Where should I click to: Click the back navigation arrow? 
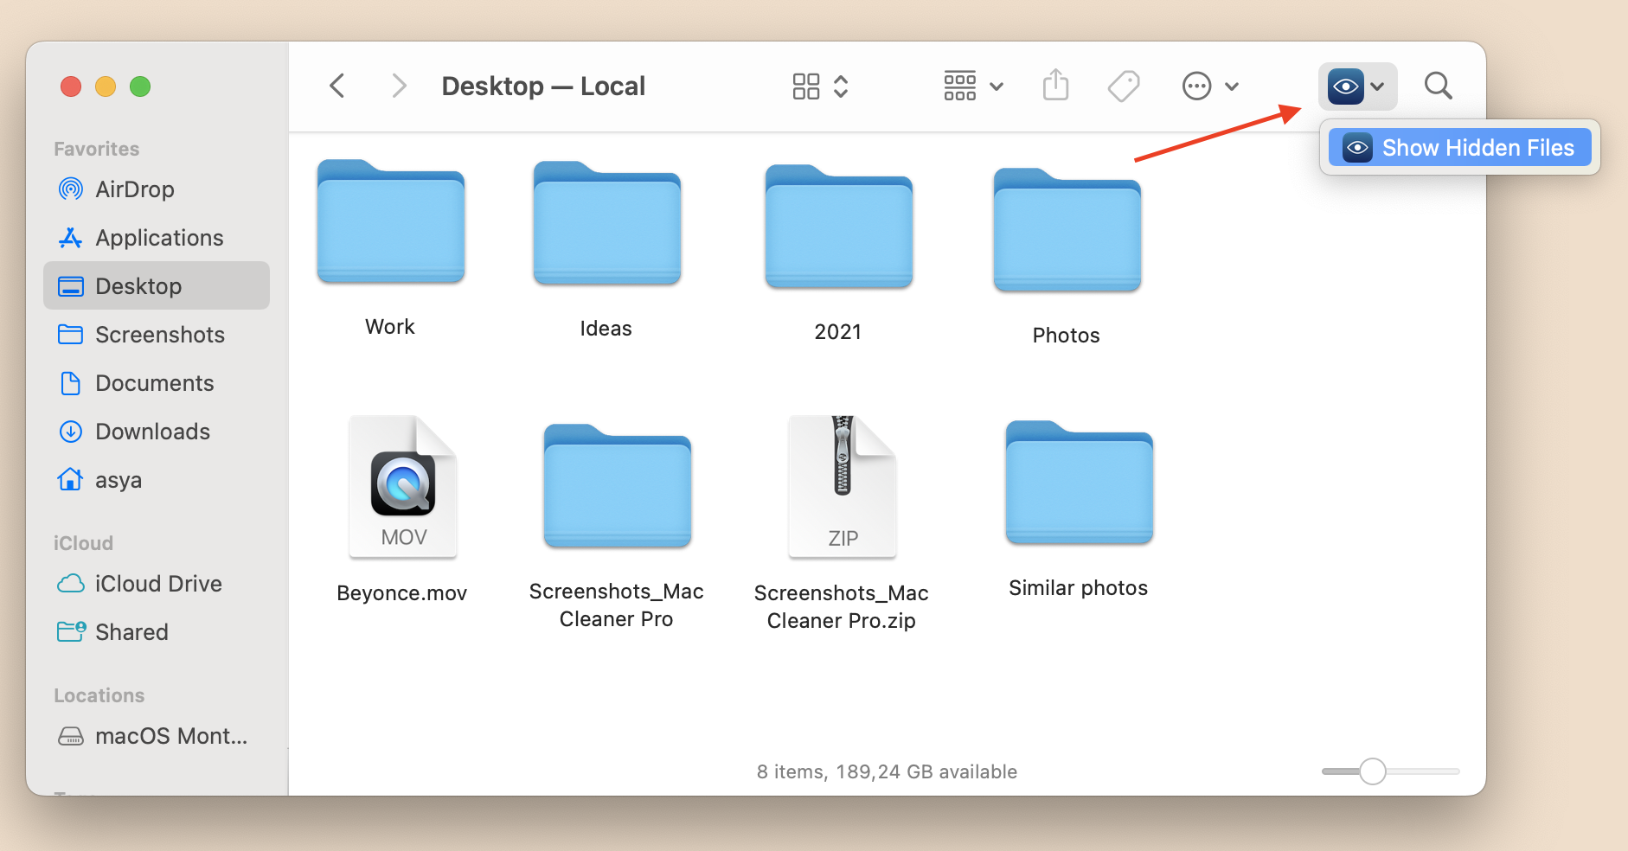tap(336, 86)
